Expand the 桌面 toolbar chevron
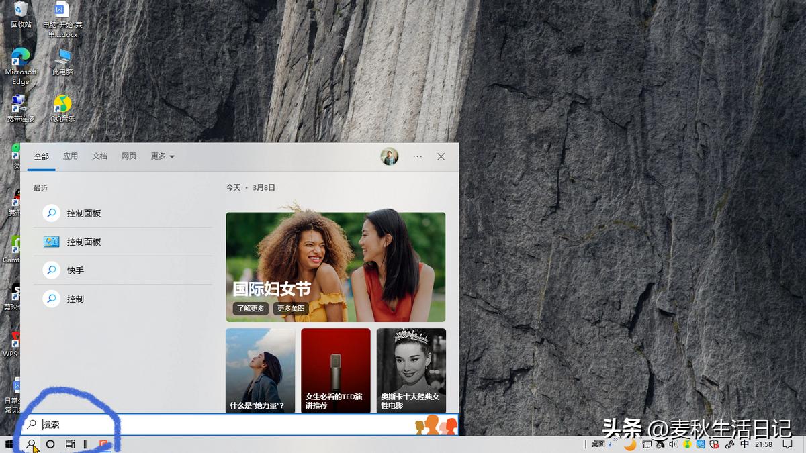The width and height of the screenshot is (806, 453). (615, 440)
